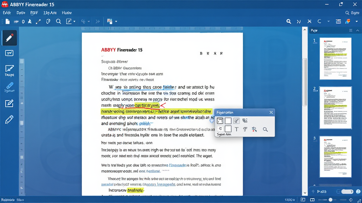Select page 2 thumbnail in Pages panel
Viewport: 362px width, 203px height.
tap(335, 108)
